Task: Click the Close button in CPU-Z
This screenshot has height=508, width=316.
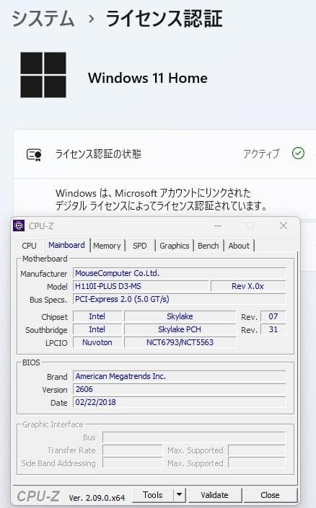Action: (x=270, y=495)
